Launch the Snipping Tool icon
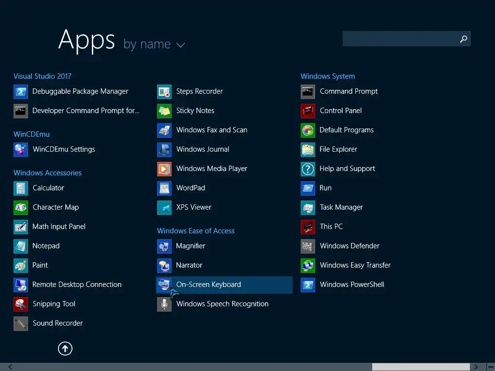 [21, 304]
